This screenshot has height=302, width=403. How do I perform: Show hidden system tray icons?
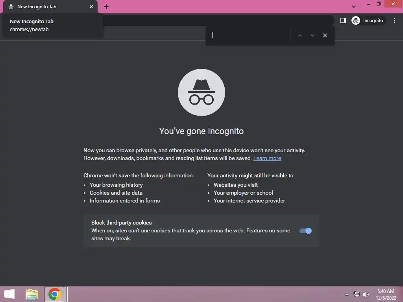[347, 295]
